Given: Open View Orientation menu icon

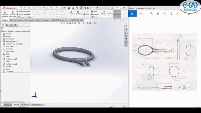Looking at the screenshot, I should pos(75,23).
